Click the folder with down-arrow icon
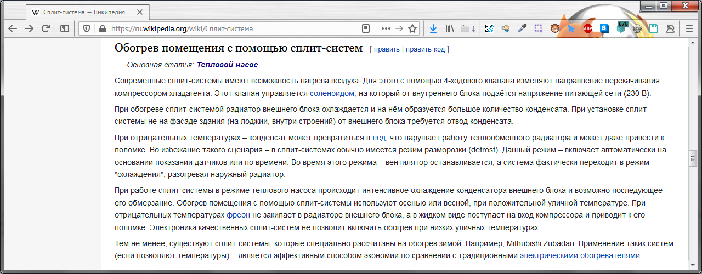 click(468, 28)
